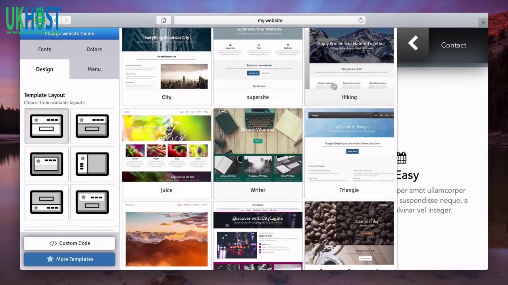
Task: Select the sunset portfolio template preview
Action: coord(167,236)
